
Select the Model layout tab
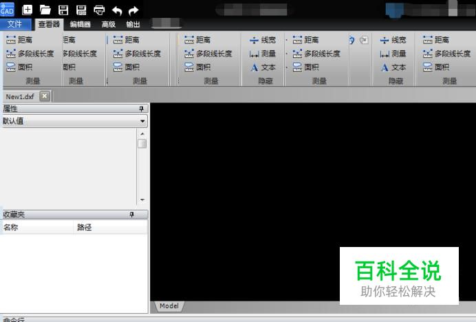169,306
